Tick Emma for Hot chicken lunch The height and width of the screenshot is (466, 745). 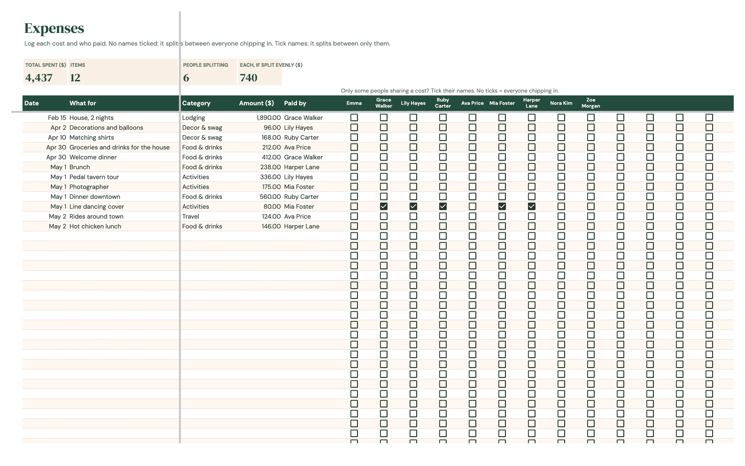coord(354,226)
